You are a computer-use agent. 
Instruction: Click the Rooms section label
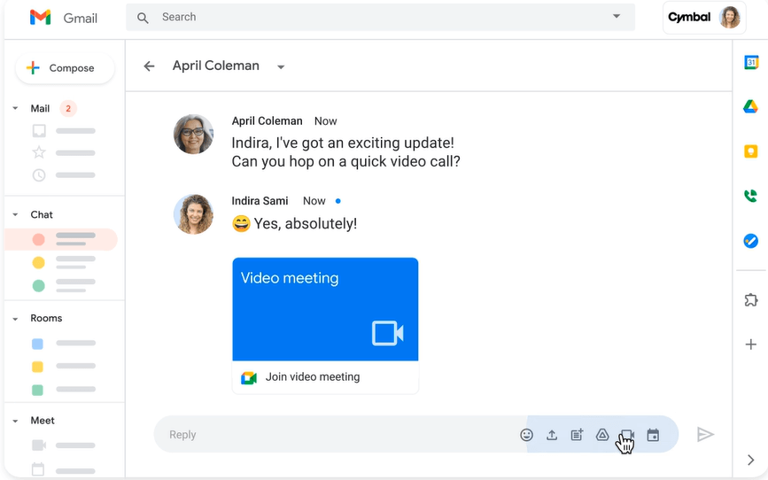[47, 318]
